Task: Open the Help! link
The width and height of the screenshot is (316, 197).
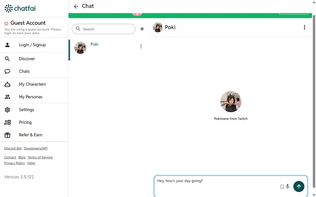Action: click(32, 163)
